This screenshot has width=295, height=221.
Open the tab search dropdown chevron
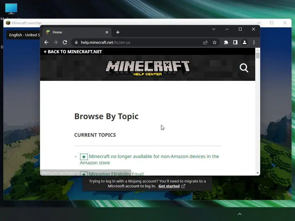[x=214, y=29]
